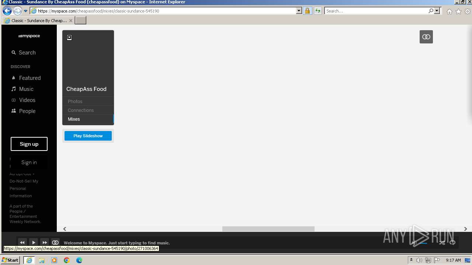Open the Music section
Viewport: 472px width, 265px height.
[x=26, y=89]
